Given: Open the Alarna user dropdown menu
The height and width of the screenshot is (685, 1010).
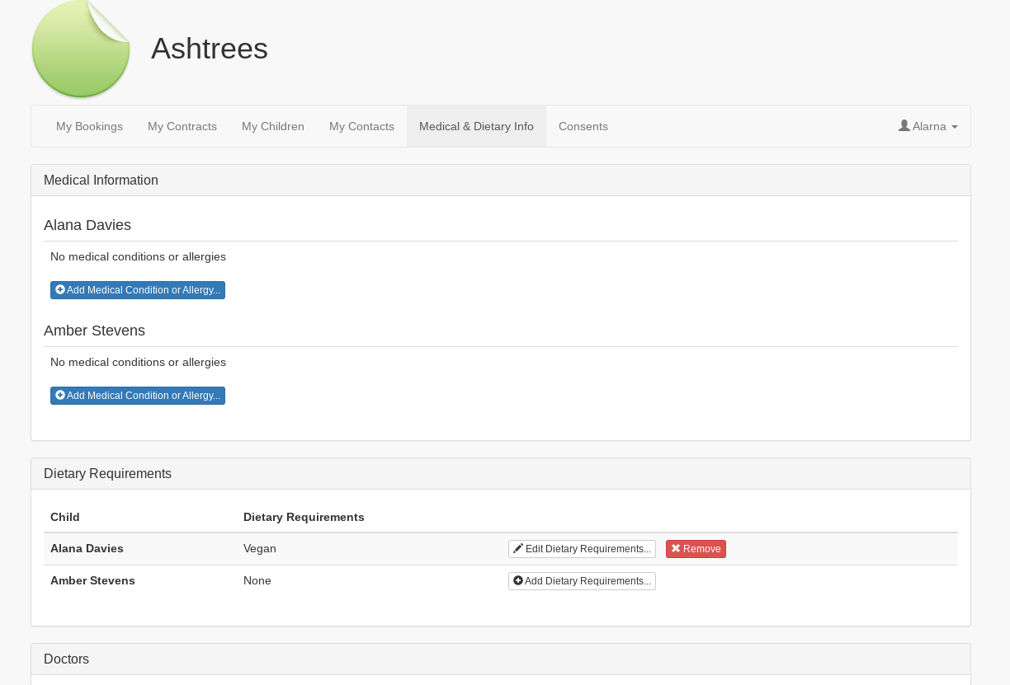Looking at the screenshot, I should (928, 126).
